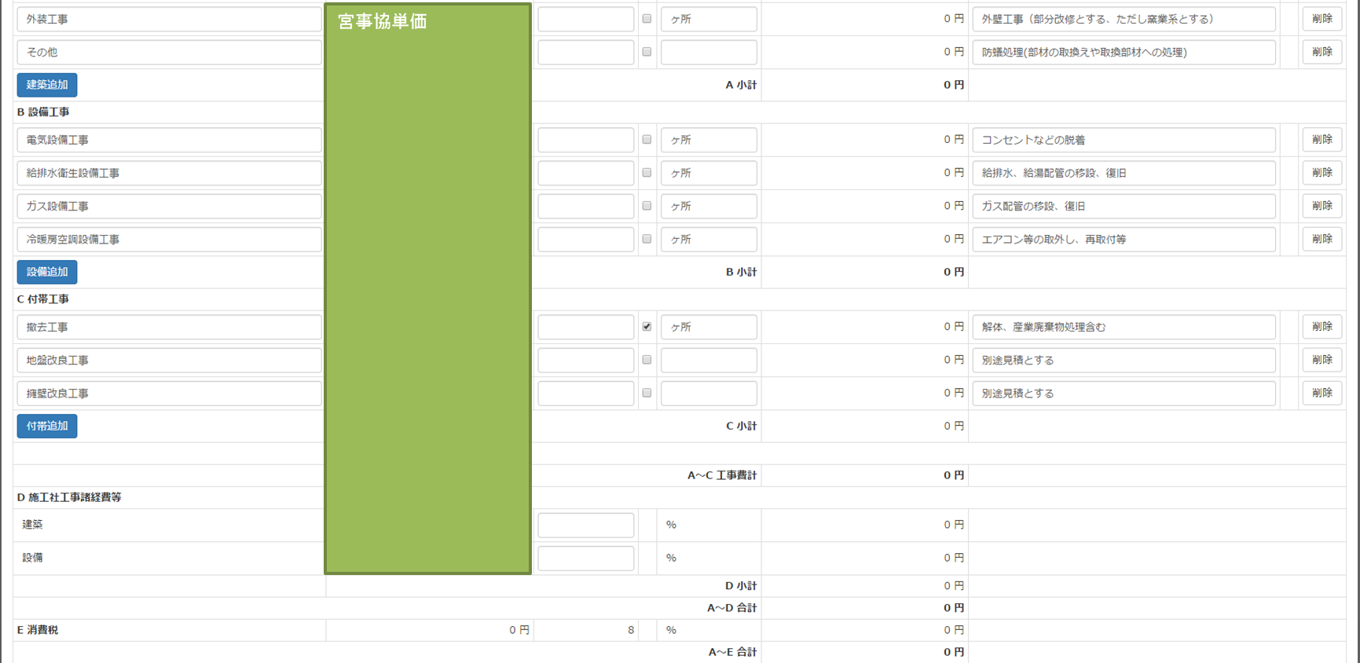Tick the checkbox in the その他 row
The image size is (1360, 663).
(x=647, y=52)
